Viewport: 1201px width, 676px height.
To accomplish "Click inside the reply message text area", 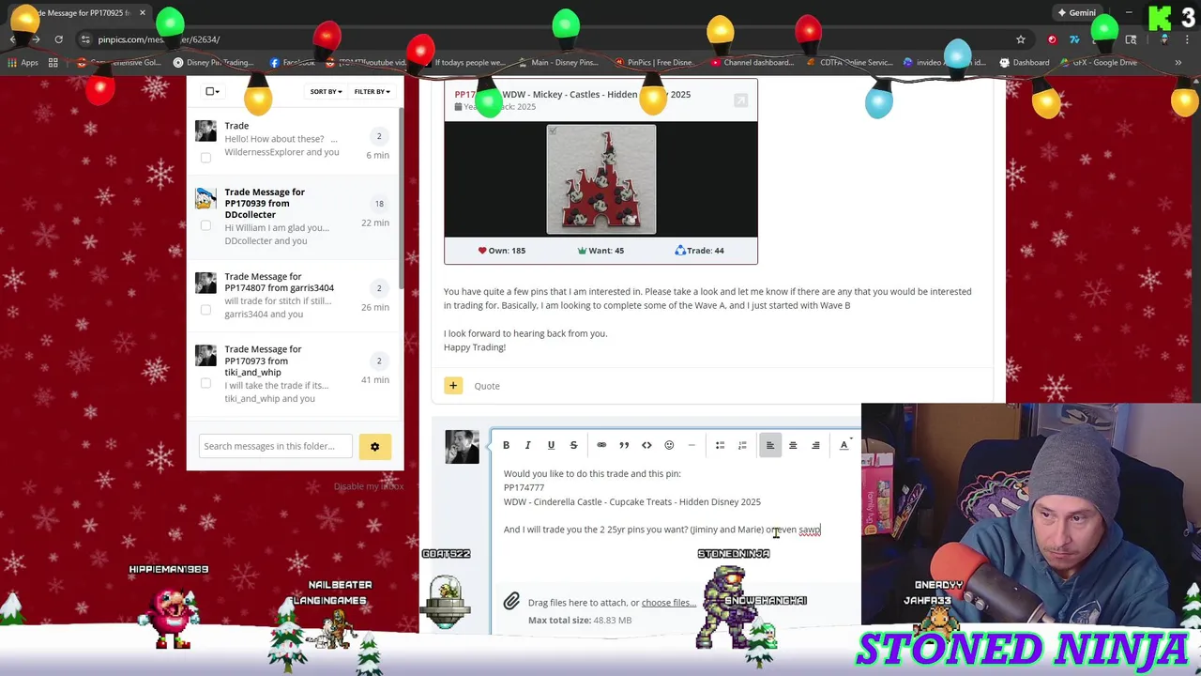I will click(676, 521).
